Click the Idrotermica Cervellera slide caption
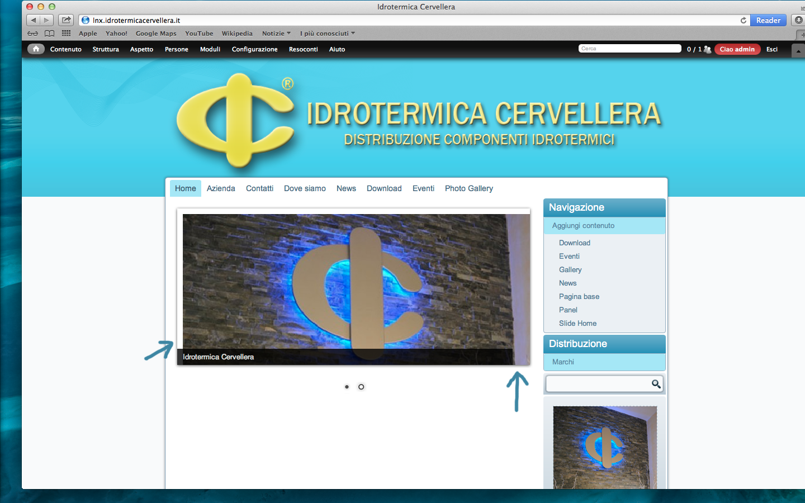Image resolution: width=805 pixels, height=503 pixels. point(218,357)
